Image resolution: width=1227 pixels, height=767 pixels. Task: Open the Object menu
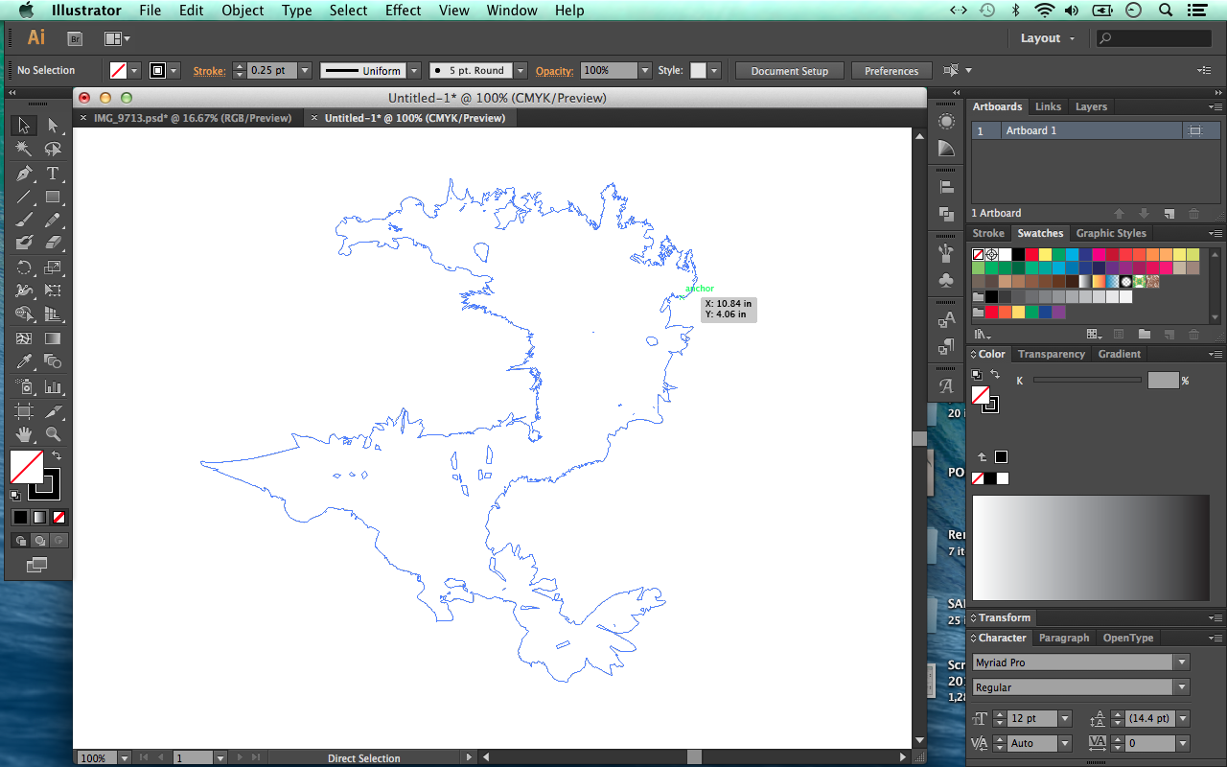[x=243, y=11]
